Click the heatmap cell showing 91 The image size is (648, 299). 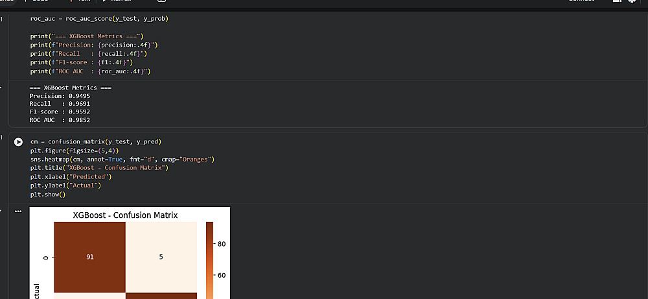[89, 257]
